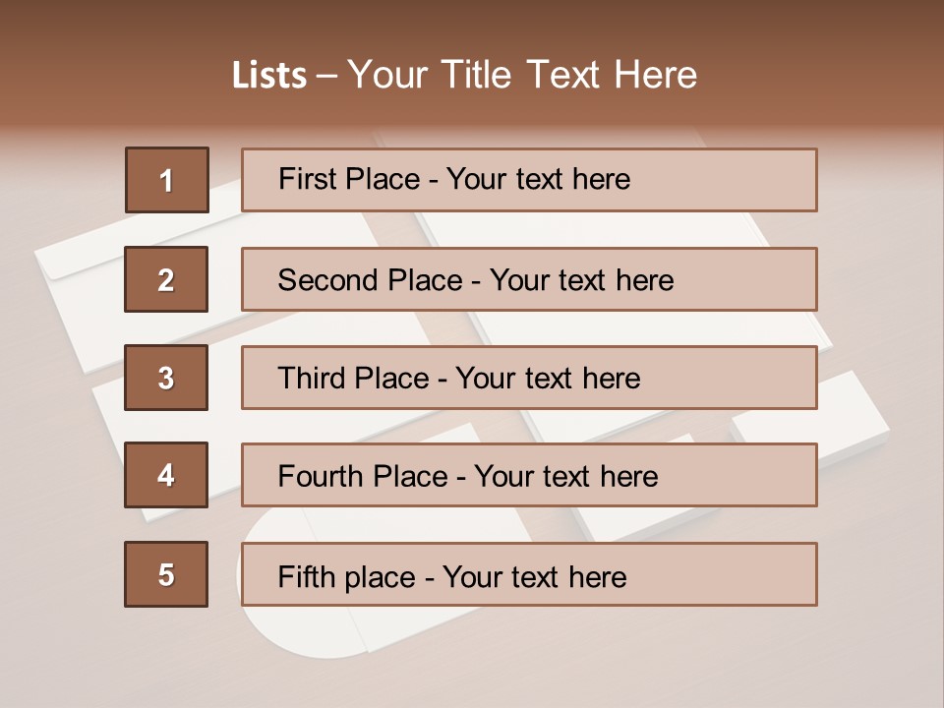This screenshot has height=708, width=944.
Task: Click the number 5 box
Action: click(x=166, y=574)
